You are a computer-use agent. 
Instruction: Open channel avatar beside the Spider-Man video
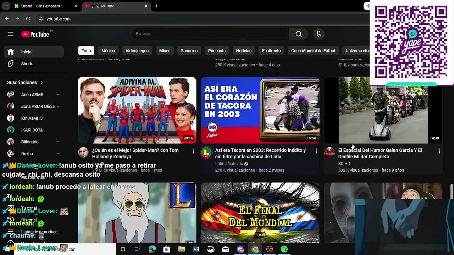(83, 153)
